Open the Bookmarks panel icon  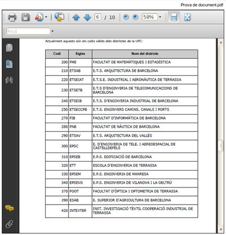click(x=9, y=64)
